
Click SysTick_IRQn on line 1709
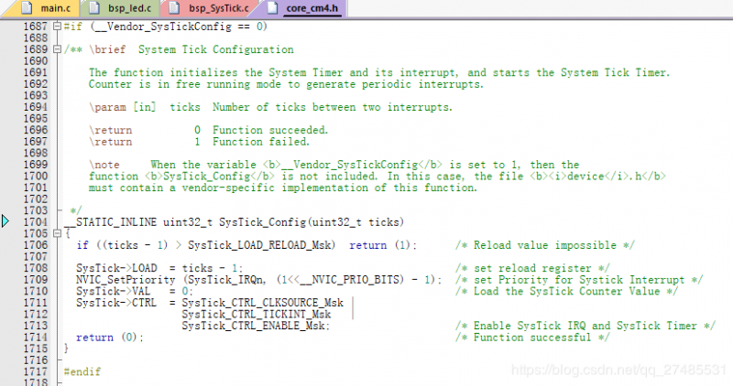[x=225, y=280]
